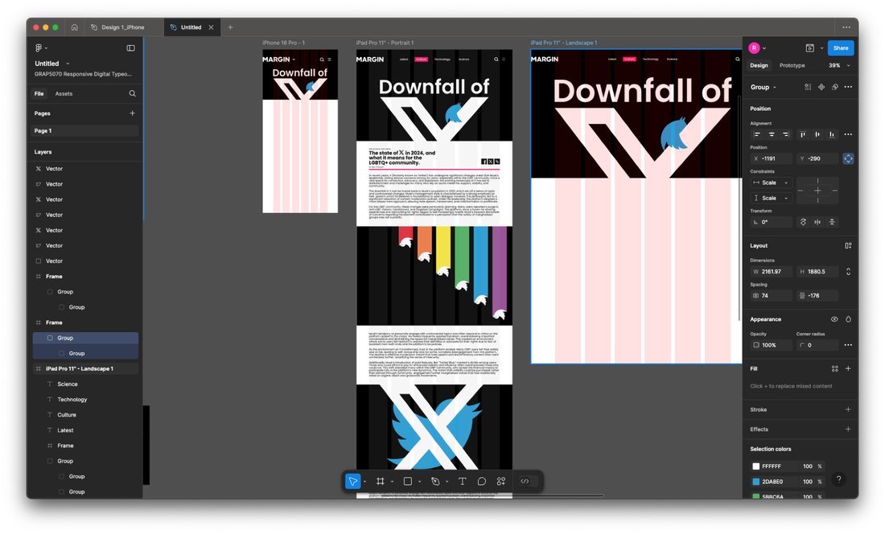Add a new fill with plus
Viewport: 885px width, 534px height.
click(x=848, y=369)
